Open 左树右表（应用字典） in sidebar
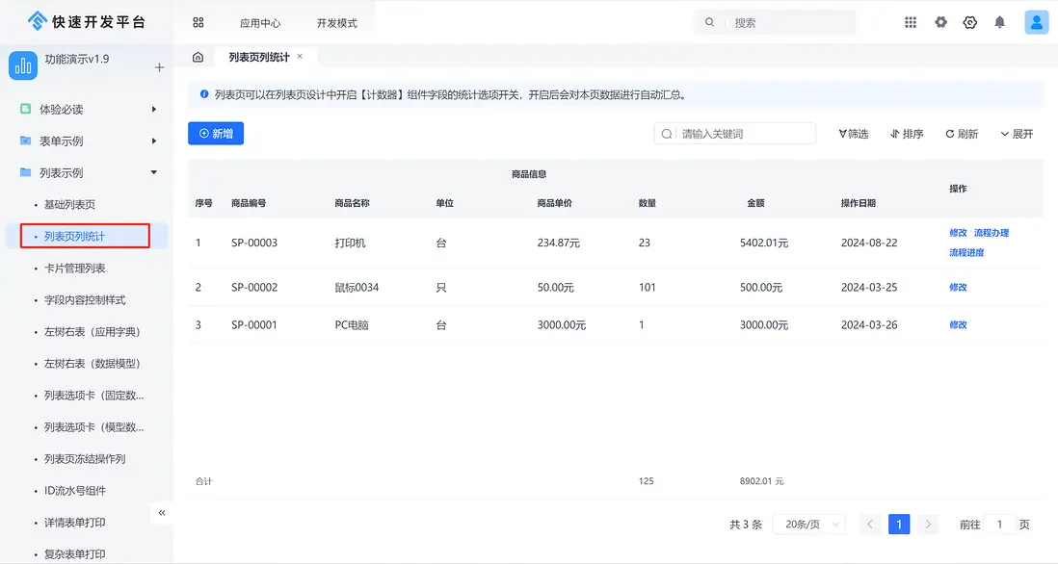The width and height of the screenshot is (1058, 564). 92,331
